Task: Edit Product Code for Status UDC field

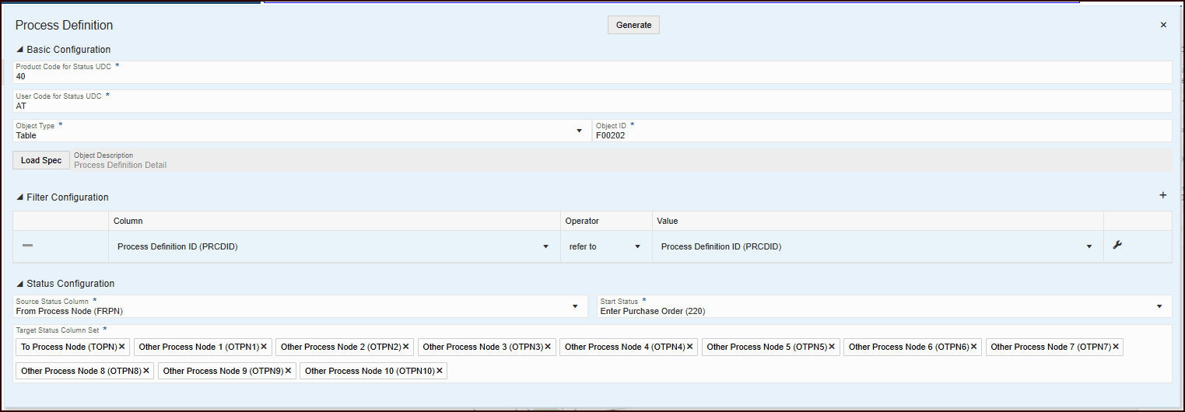Action: [592, 72]
